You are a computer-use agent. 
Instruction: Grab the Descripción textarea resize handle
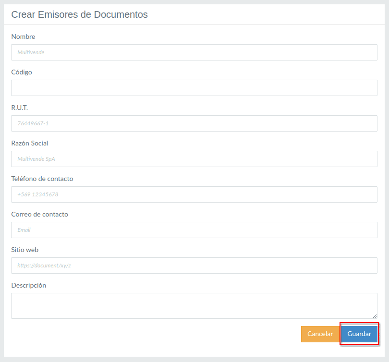click(375, 315)
